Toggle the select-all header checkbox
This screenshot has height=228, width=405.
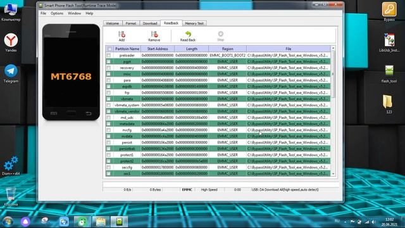pyautogui.click(x=109, y=49)
